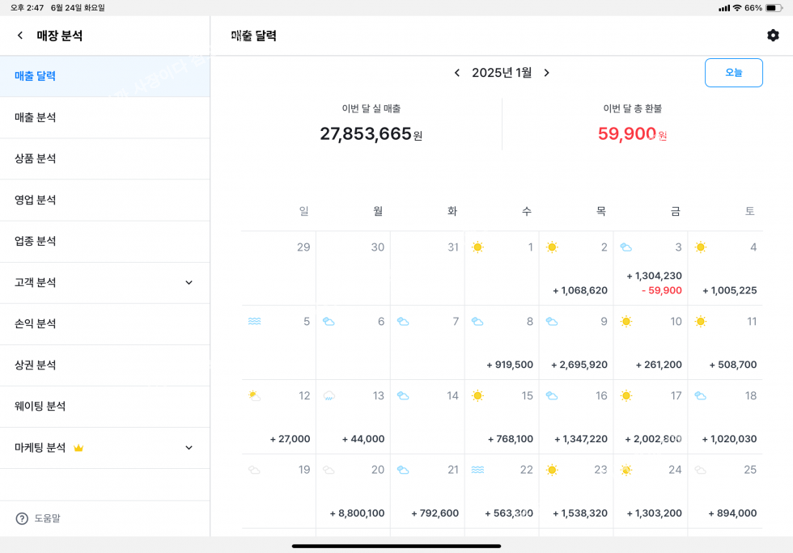Expand the 고객 분석 menu
The width and height of the screenshot is (793, 553).
(189, 283)
